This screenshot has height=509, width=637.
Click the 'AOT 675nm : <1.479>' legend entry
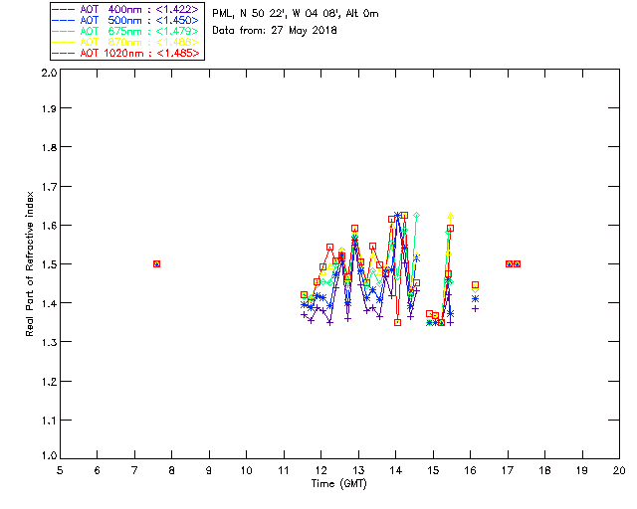[x=125, y=31]
